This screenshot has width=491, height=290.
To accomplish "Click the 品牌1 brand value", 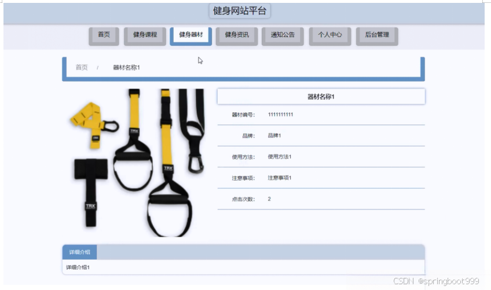I will 274,135.
